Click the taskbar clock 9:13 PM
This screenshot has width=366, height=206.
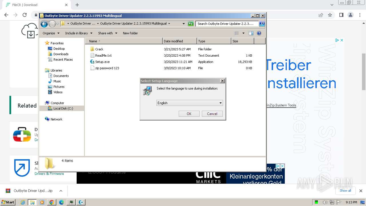coord(351,202)
